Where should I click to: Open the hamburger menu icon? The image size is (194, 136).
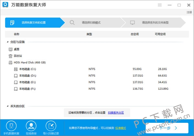tap(160, 5)
